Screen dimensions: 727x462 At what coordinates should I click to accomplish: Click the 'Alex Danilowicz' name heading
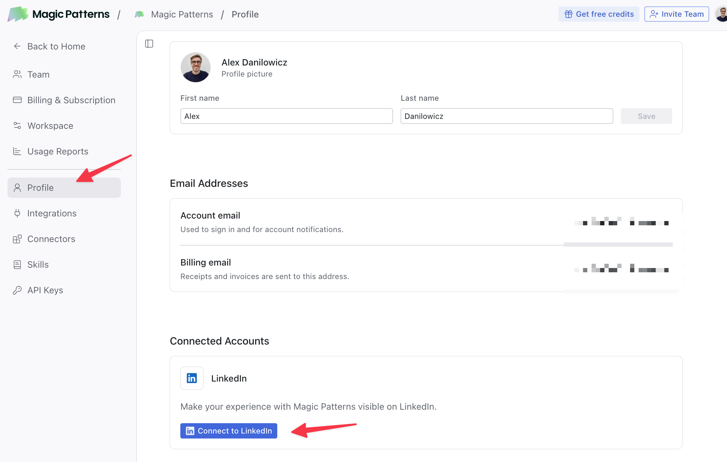click(254, 62)
